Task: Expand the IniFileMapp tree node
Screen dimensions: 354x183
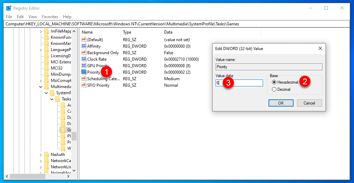Action: [41, 31]
